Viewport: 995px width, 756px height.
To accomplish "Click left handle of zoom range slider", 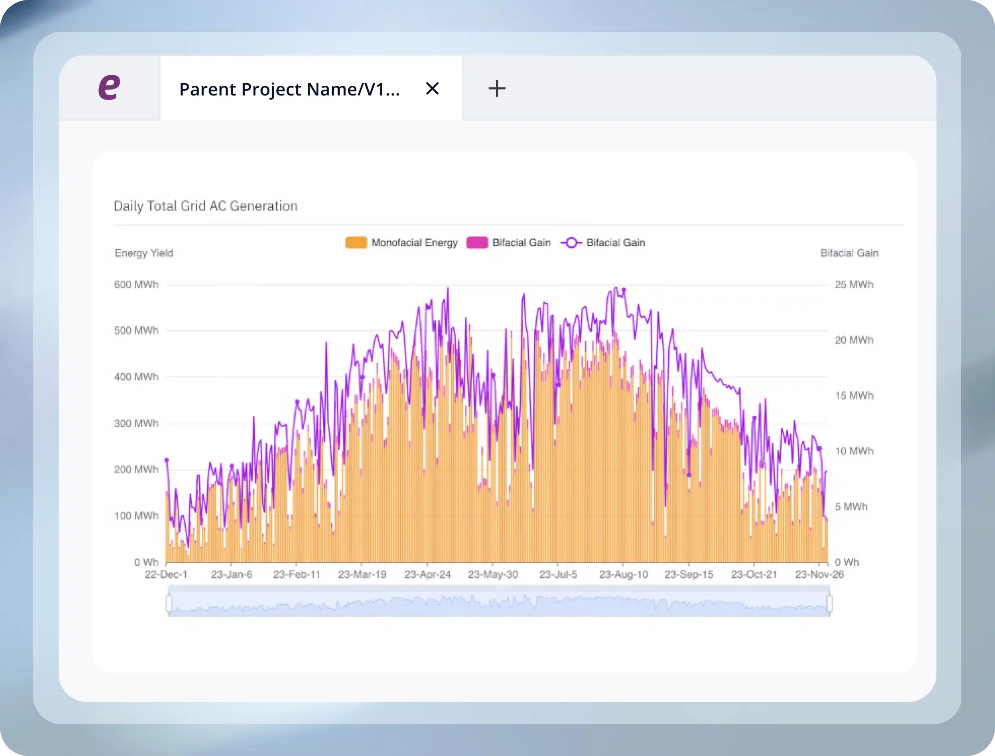I will [x=169, y=604].
